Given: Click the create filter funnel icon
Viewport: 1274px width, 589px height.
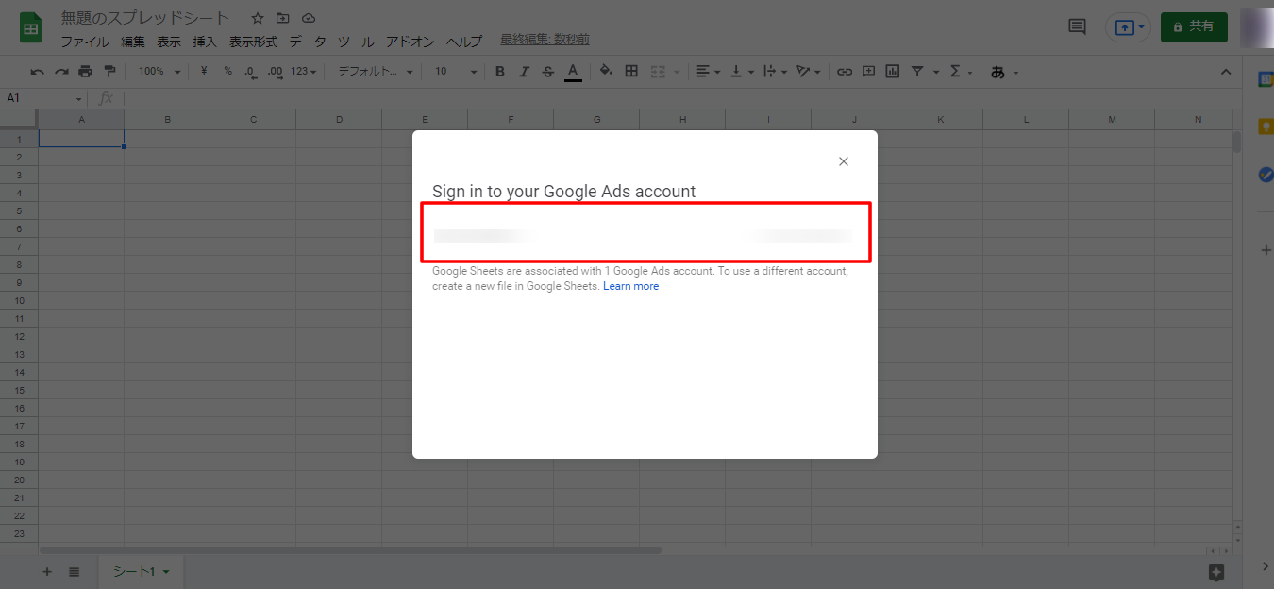Looking at the screenshot, I should 917,71.
